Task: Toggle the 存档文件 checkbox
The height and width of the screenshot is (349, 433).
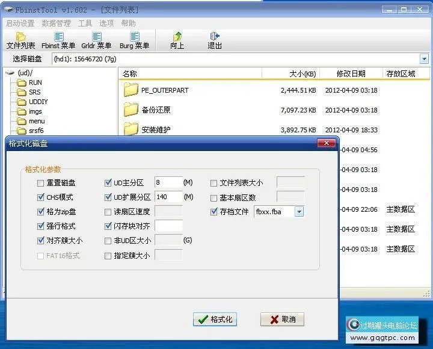Action: coord(213,212)
